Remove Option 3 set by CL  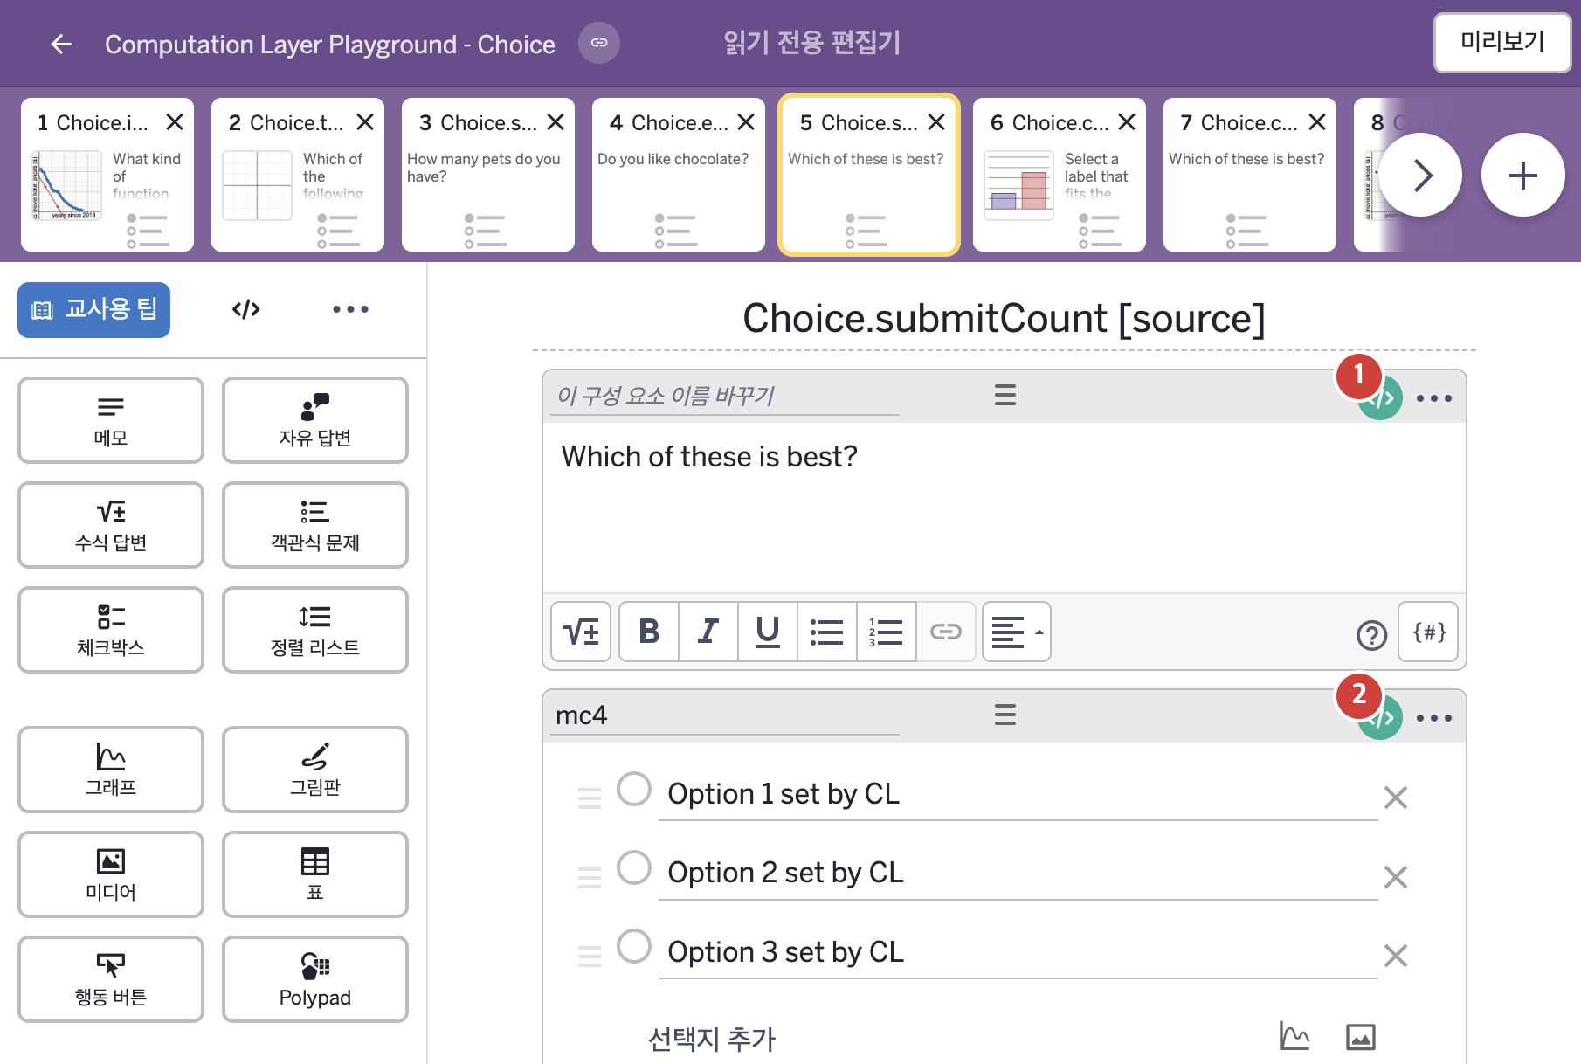tap(1396, 956)
